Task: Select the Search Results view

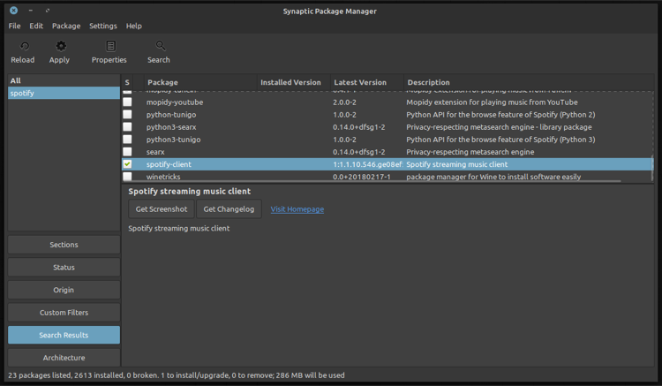Action: click(x=64, y=335)
